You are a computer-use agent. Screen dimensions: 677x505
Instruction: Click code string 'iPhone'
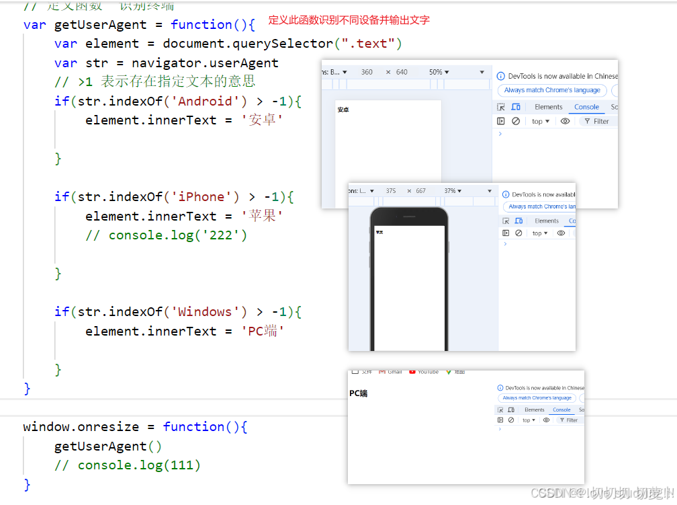point(201,197)
